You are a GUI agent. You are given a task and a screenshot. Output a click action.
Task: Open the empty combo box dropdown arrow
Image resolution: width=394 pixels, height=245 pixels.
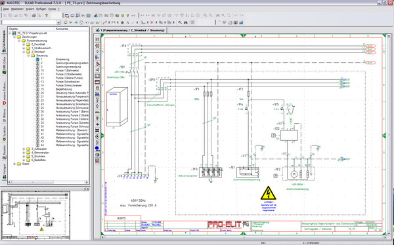pyautogui.click(x=58, y=22)
